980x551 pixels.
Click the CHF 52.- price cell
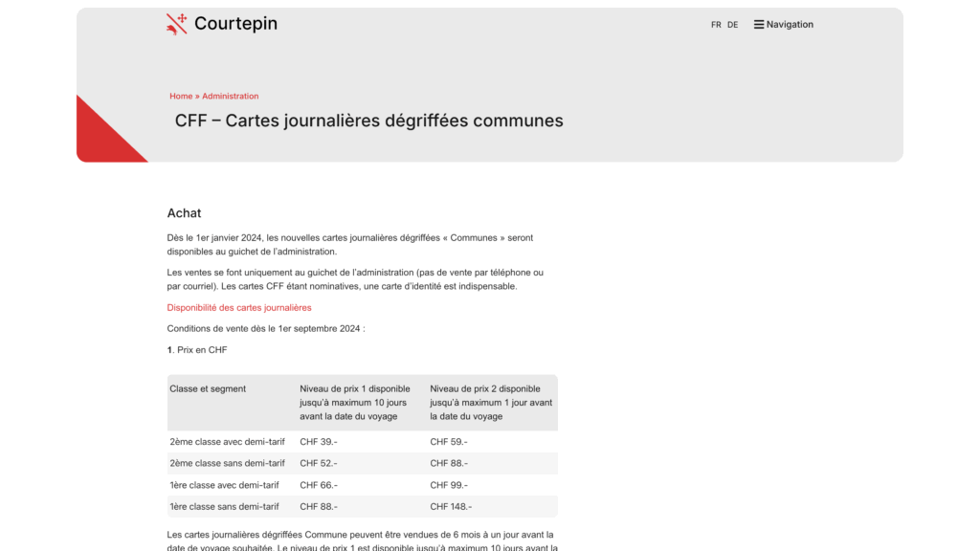pos(318,463)
